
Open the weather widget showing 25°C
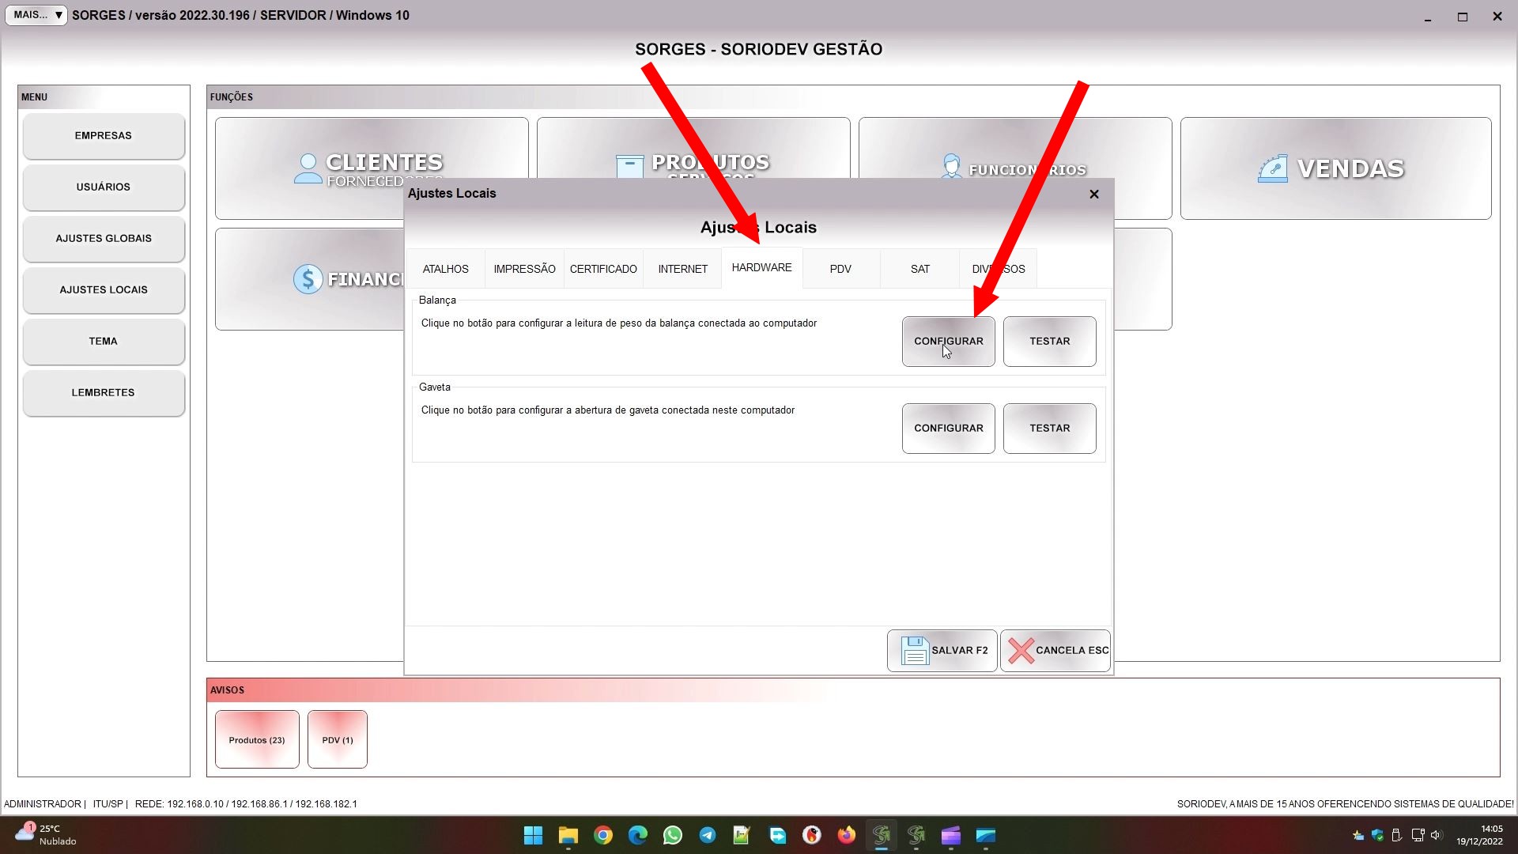(46, 835)
